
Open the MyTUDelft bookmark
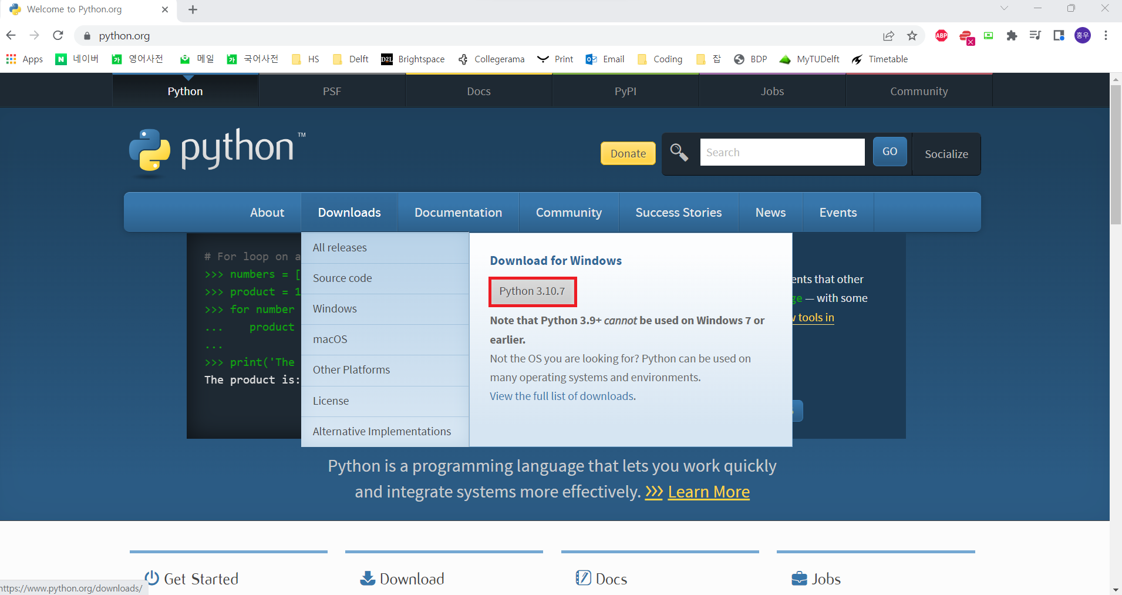pos(809,59)
